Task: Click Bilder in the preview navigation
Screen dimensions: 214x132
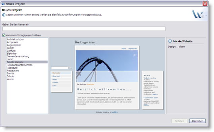Action: tap(55, 79)
